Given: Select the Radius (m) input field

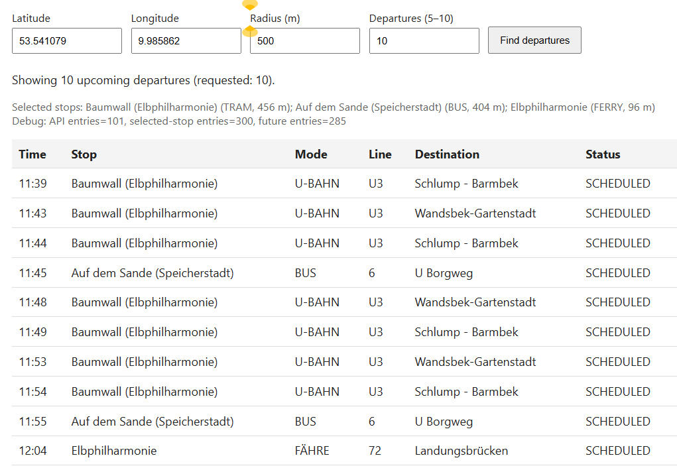Looking at the screenshot, I should tap(305, 41).
